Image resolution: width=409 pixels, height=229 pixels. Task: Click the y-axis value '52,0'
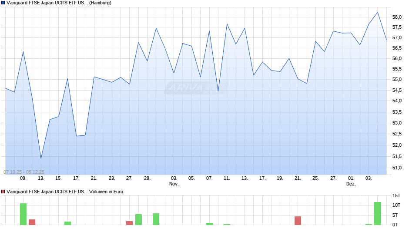coord(397,145)
